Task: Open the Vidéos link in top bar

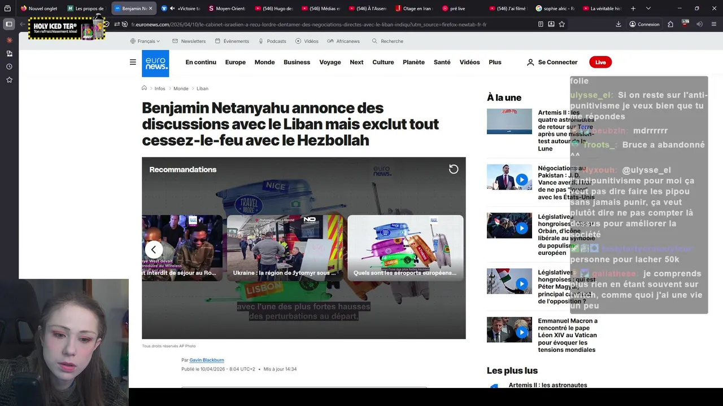Action: 307,41
